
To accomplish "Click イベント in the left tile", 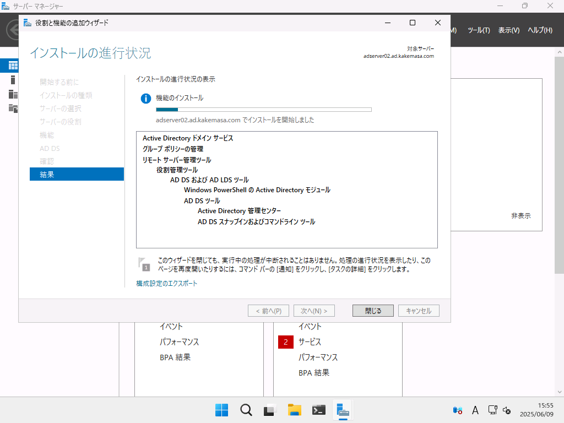I will pos(171,327).
